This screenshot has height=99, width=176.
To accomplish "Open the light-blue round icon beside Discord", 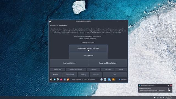I will coord(105,79).
